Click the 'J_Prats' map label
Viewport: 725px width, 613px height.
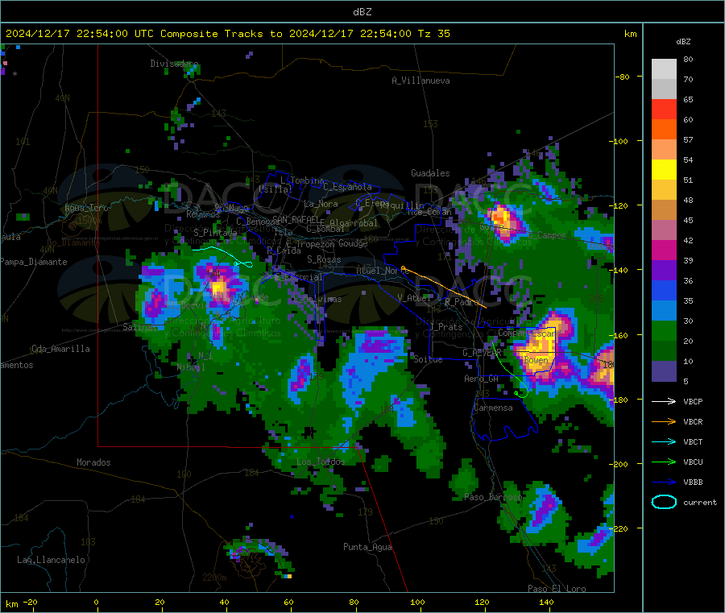446,327
